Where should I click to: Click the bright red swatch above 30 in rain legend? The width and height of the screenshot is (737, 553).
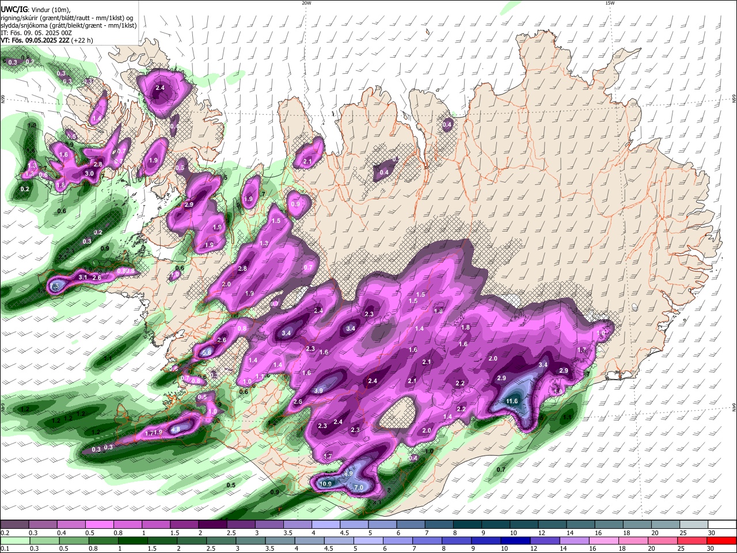pos(721,540)
